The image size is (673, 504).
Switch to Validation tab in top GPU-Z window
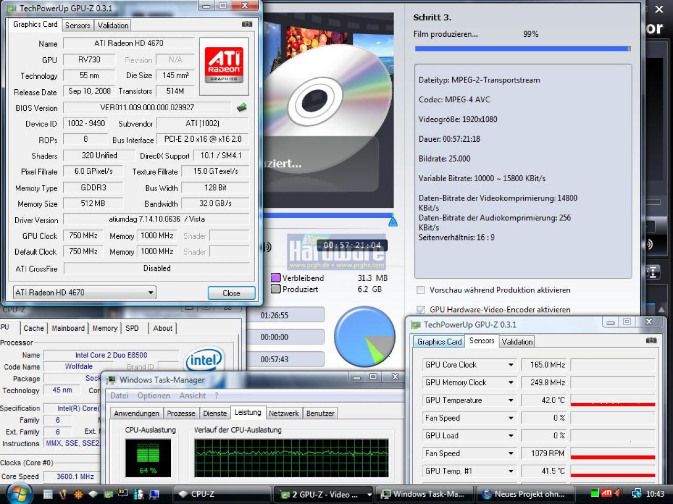[x=113, y=25]
